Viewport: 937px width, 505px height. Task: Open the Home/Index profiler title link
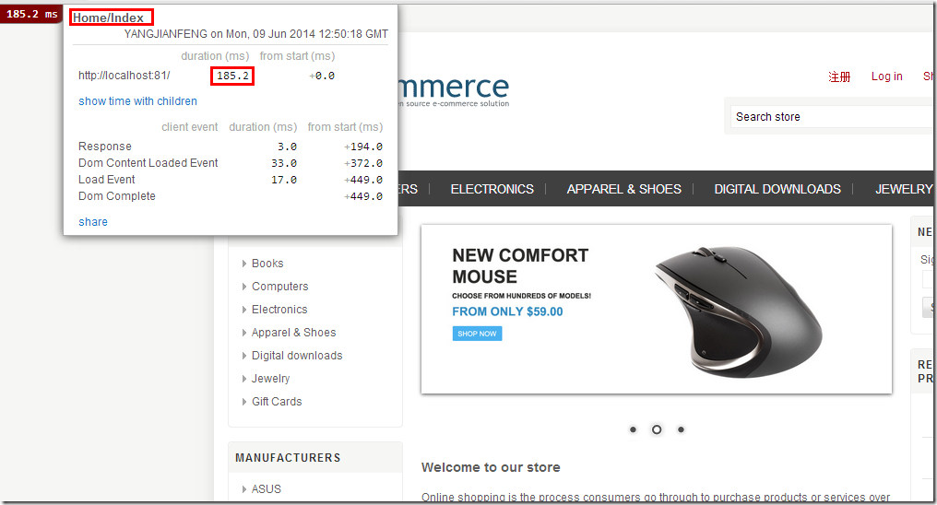click(x=108, y=18)
